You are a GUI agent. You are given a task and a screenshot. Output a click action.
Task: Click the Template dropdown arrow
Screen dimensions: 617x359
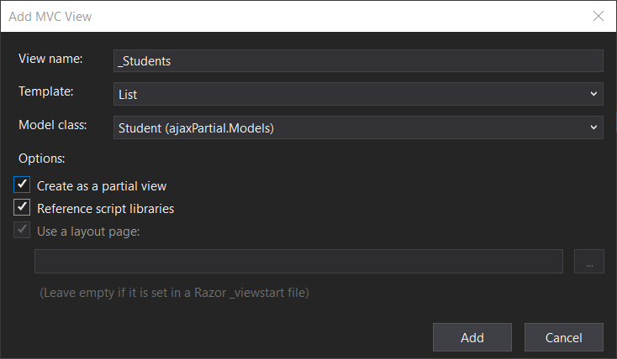coord(593,94)
